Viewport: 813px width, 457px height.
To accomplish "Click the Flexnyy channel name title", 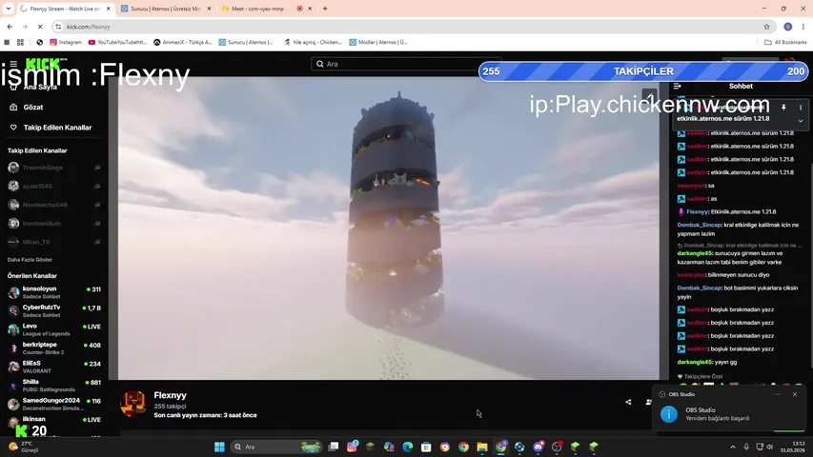I will (x=170, y=395).
